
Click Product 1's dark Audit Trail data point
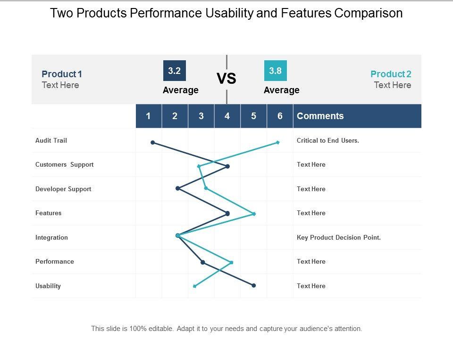pos(152,142)
